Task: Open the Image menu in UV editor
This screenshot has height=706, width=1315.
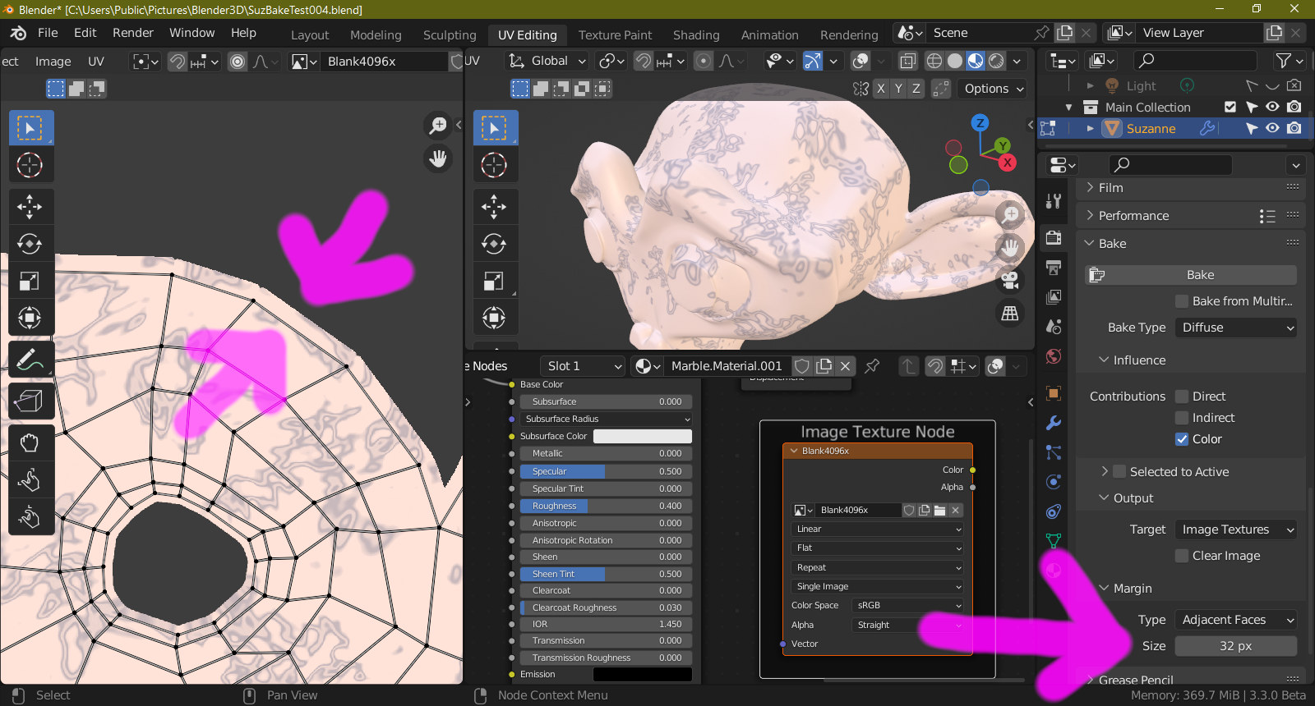Action: point(53,62)
